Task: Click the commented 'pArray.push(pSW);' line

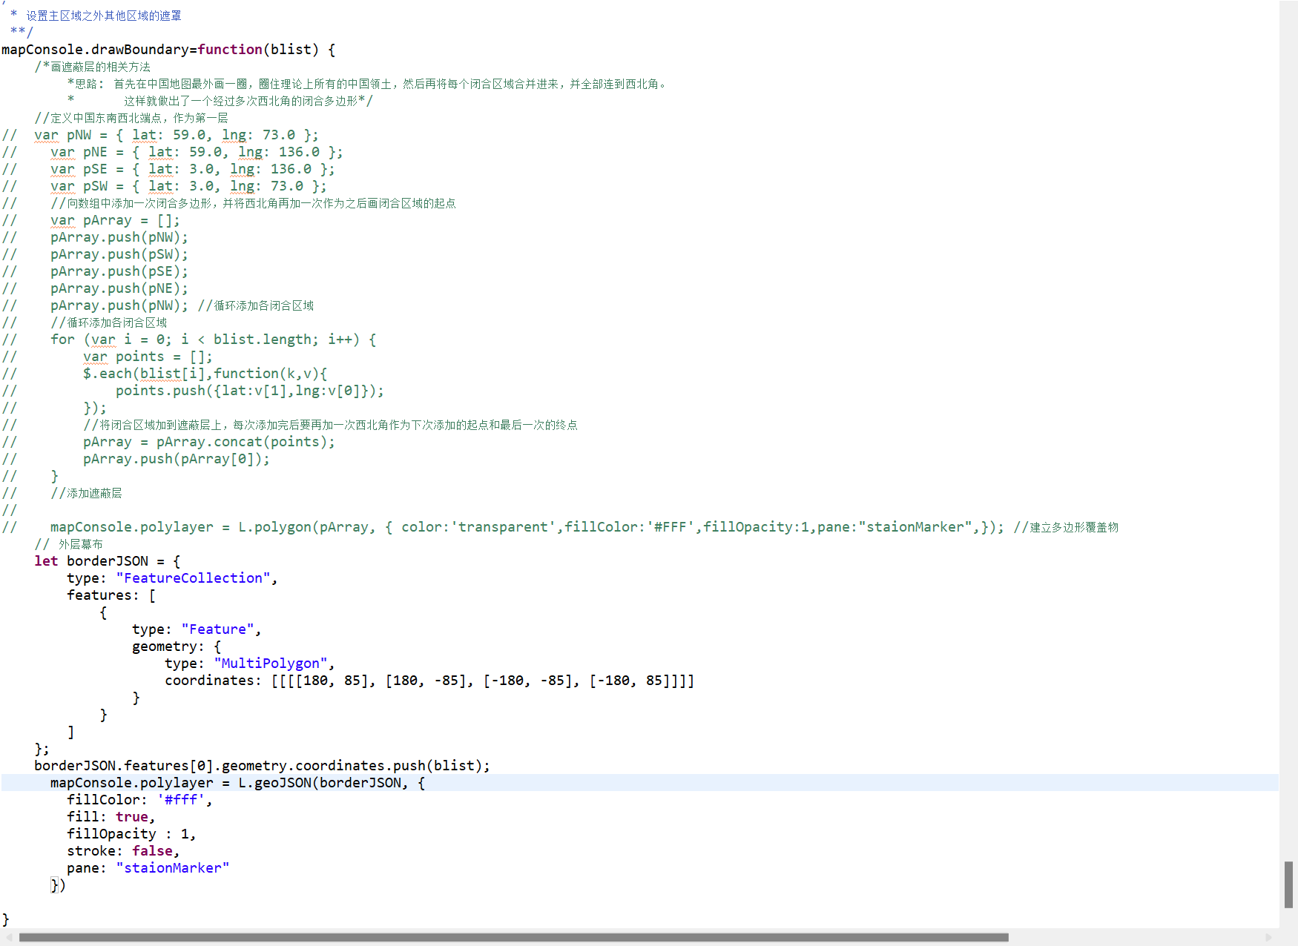Action: pyautogui.click(x=95, y=254)
